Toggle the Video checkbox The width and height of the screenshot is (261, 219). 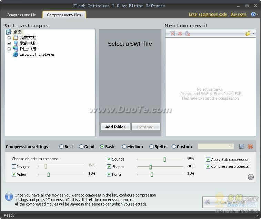point(14,174)
